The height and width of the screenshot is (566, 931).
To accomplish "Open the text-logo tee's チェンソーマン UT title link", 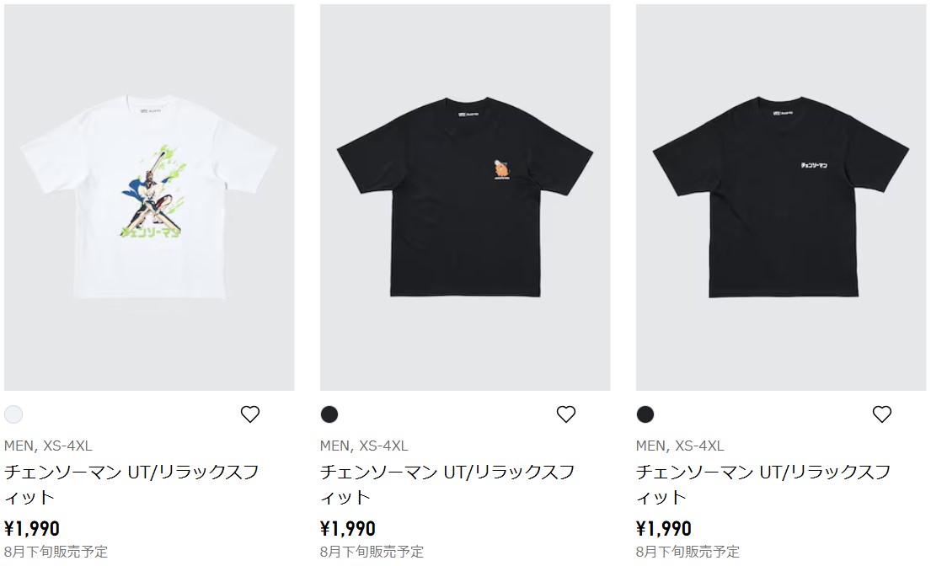I will point(763,484).
